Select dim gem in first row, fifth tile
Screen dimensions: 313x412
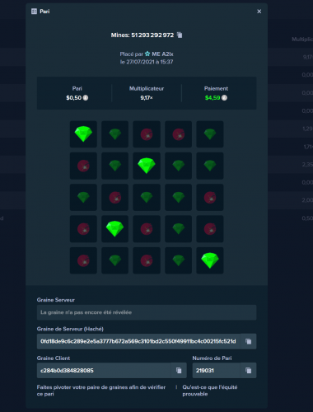210,134
